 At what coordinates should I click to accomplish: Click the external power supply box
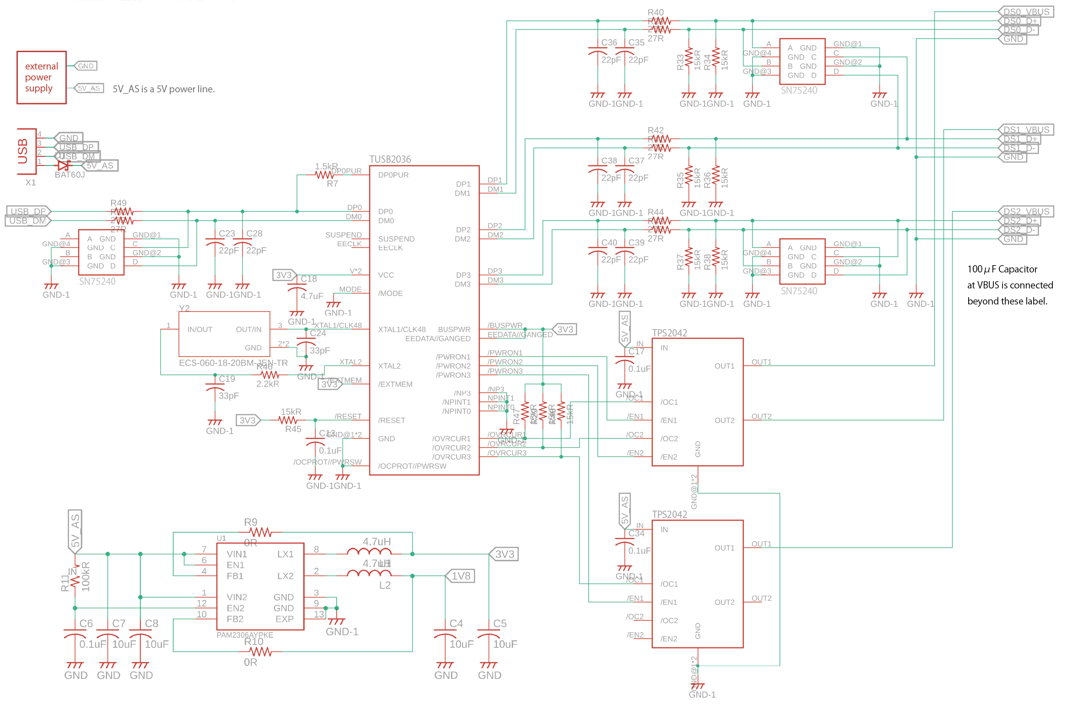click(x=42, y=77)
